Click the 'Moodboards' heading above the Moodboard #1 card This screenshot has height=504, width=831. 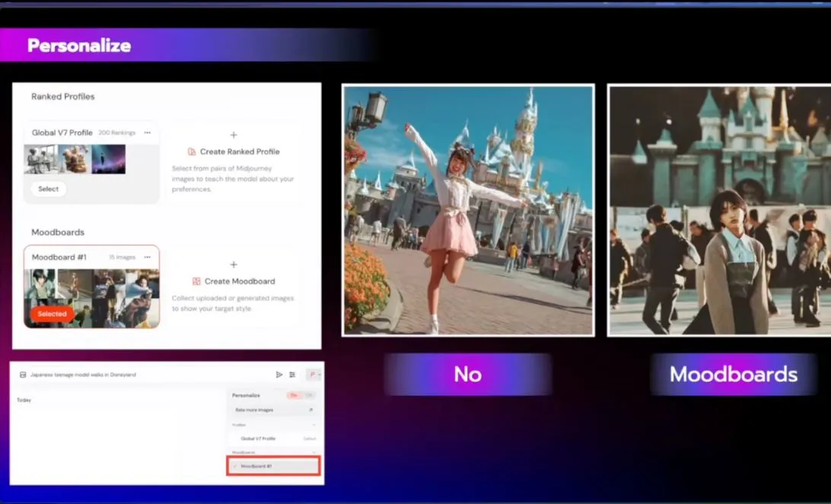tap(58, 232)
